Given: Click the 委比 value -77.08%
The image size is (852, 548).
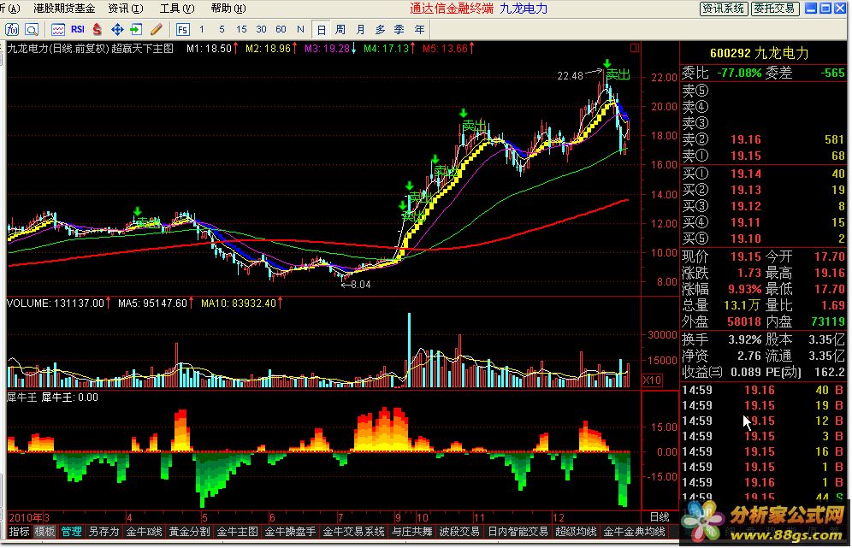Looking at the screenshot, I should pyautogui.click(x=740, y=73).
